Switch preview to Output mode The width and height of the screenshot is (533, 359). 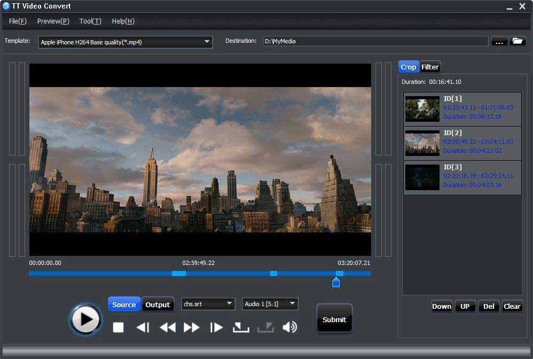coord(158,305)
